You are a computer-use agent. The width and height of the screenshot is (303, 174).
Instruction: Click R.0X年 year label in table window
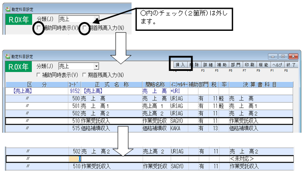pos(19,67)
